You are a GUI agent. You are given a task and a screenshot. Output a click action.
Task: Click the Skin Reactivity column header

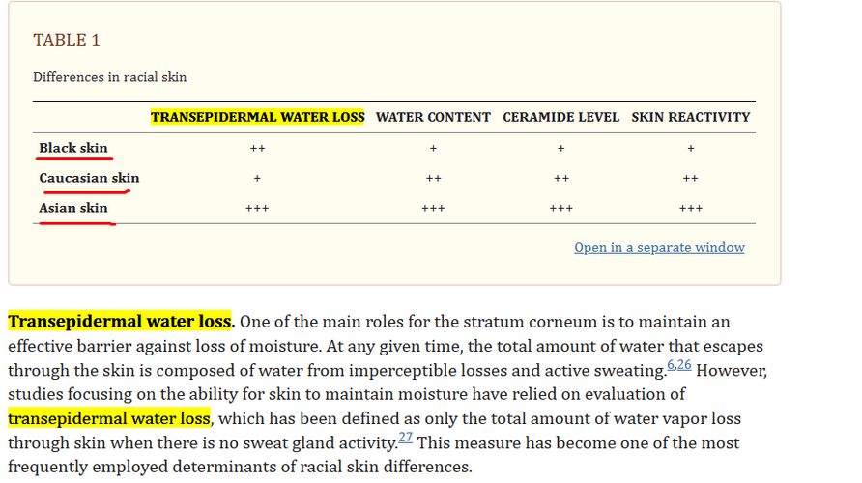pos(691,117)
